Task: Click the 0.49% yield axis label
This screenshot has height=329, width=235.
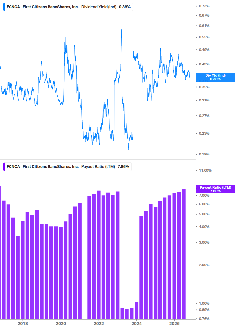Action: click(x=204, y=50)
